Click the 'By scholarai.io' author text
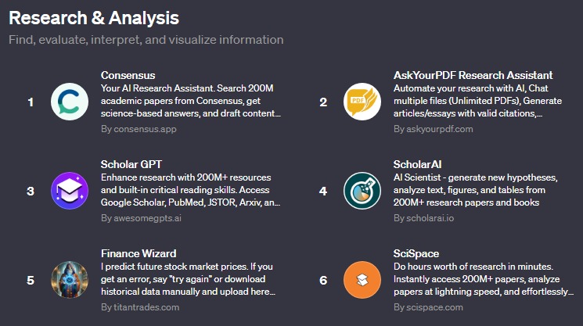Viewport: 583px width, 326px height. [x=430, y=218]
